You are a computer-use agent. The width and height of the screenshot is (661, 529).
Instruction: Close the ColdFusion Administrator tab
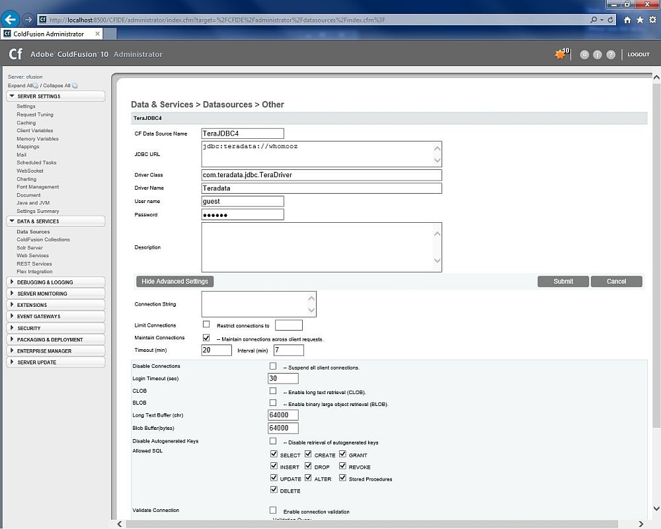[97, 33]
